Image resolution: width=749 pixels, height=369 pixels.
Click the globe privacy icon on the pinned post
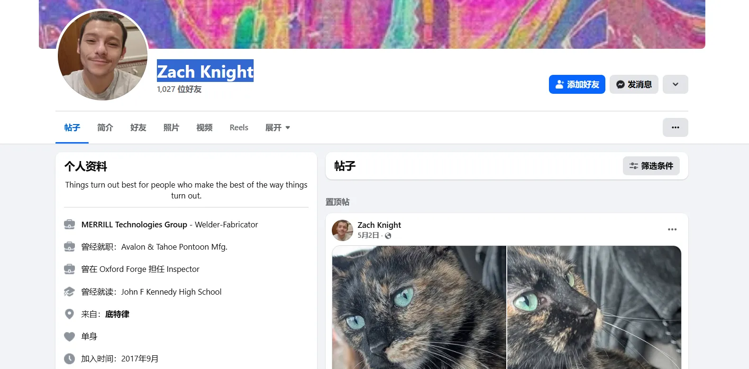pos(388,236)
